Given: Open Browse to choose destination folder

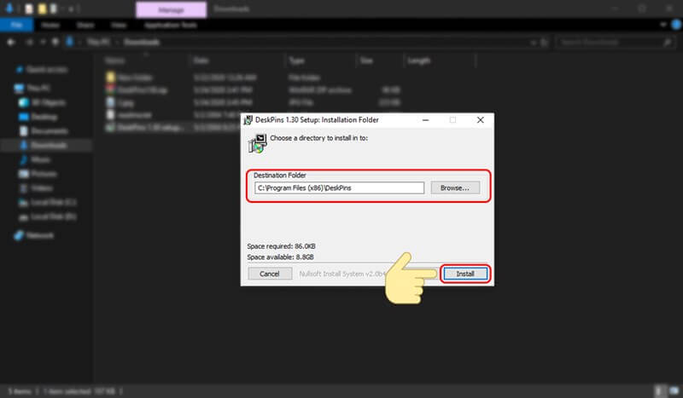Looking at the screenshot, I should 454,187.
